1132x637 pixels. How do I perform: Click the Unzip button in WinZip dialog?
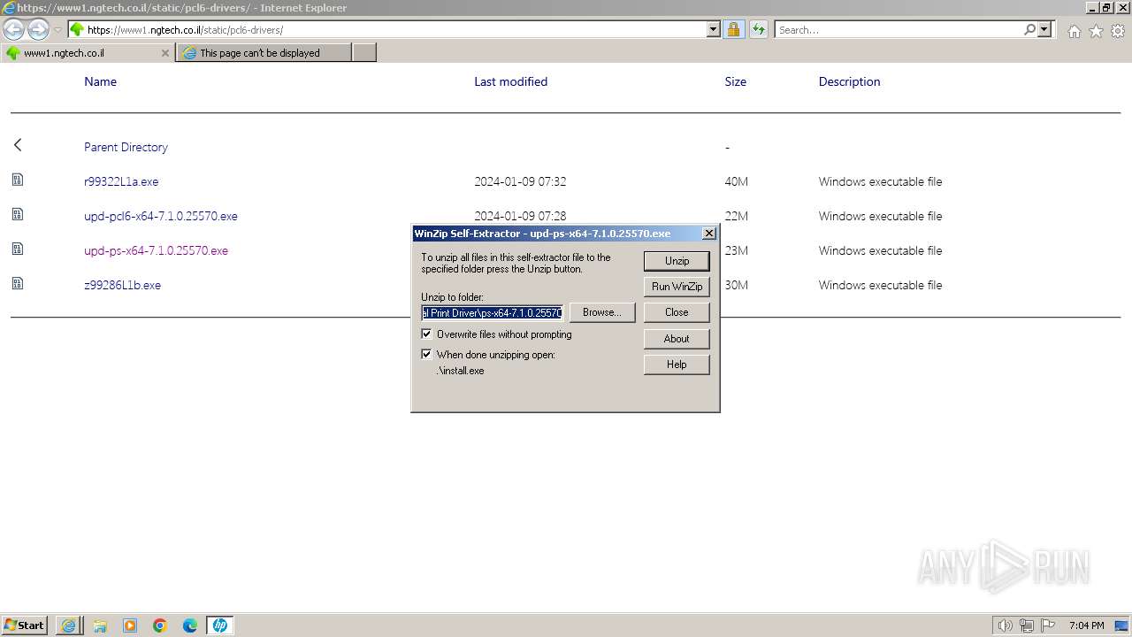tap(677, 261)
